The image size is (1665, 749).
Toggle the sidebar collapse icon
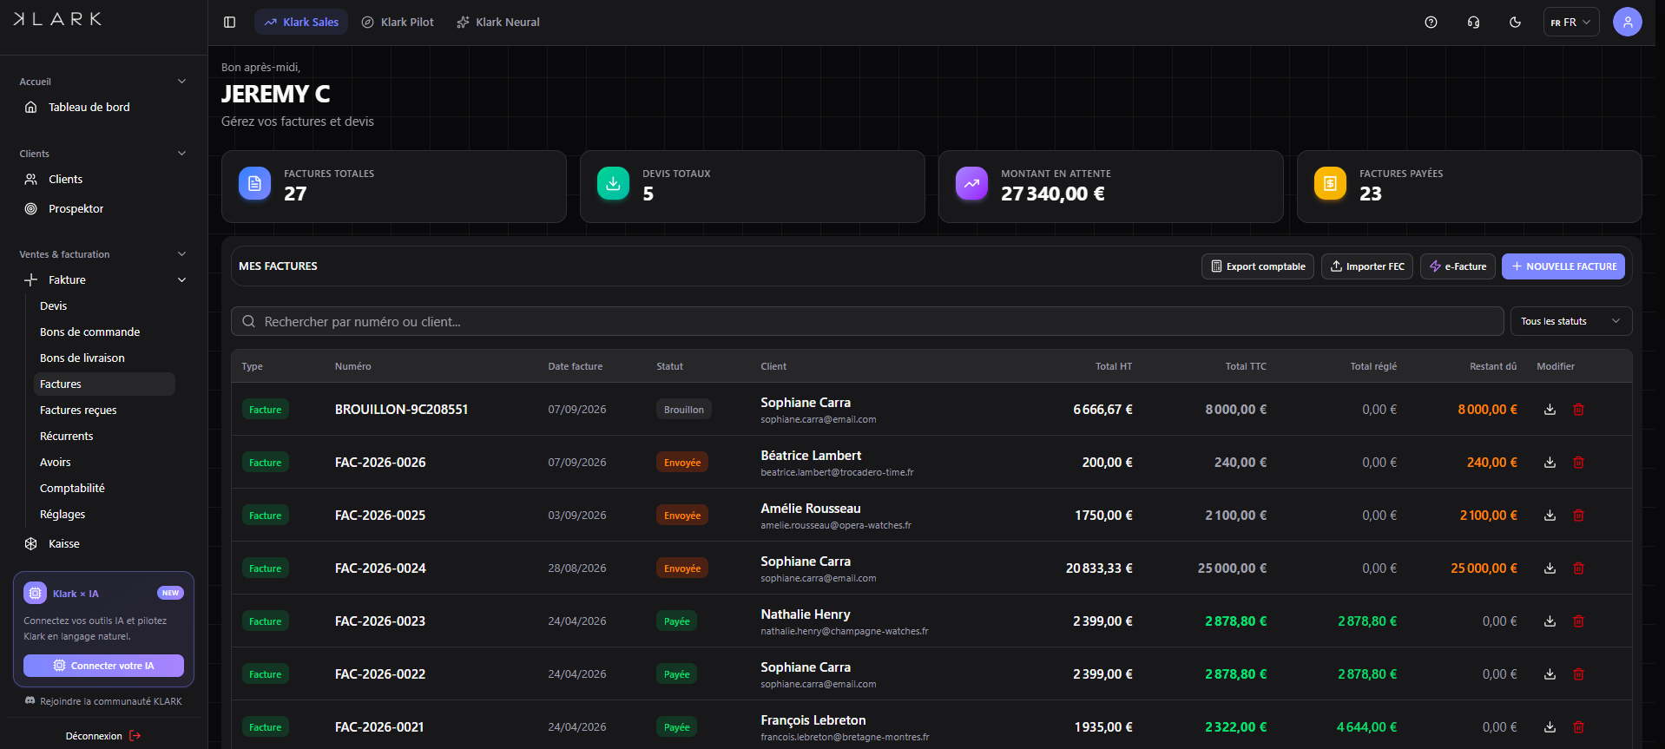click(229, 23)
